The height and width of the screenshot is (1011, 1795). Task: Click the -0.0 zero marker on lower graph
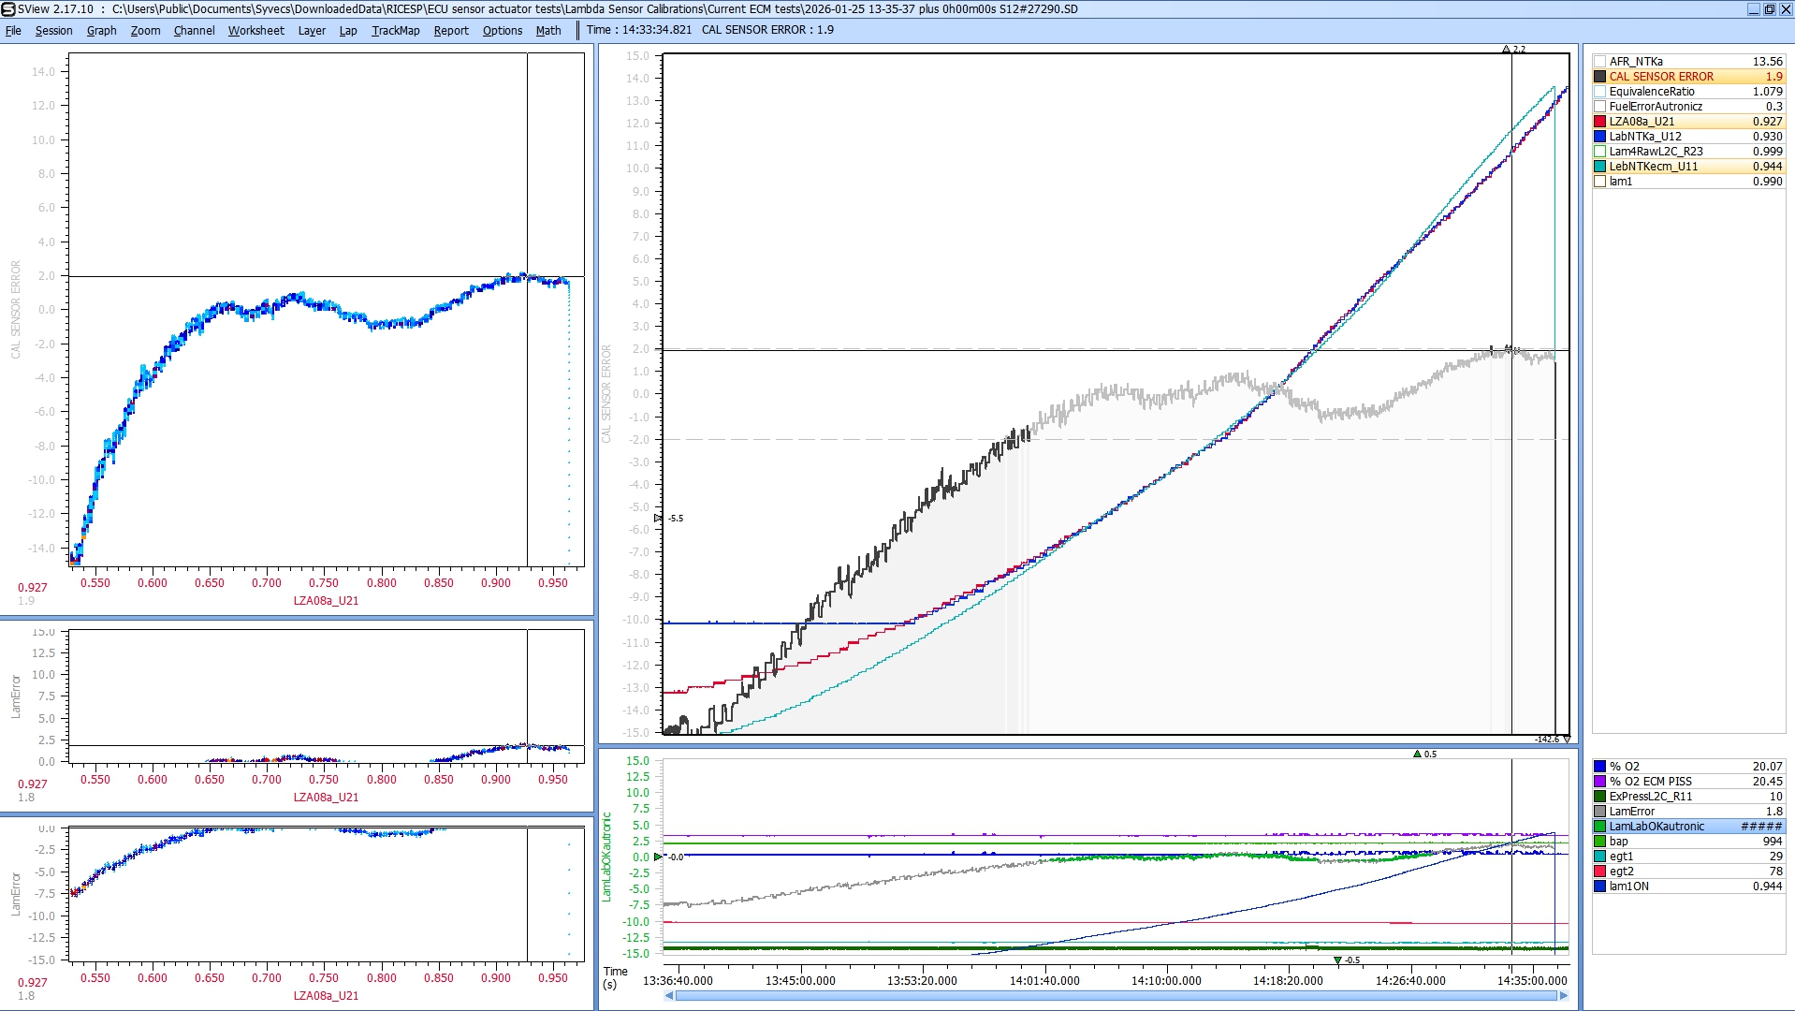click(658, 857)
